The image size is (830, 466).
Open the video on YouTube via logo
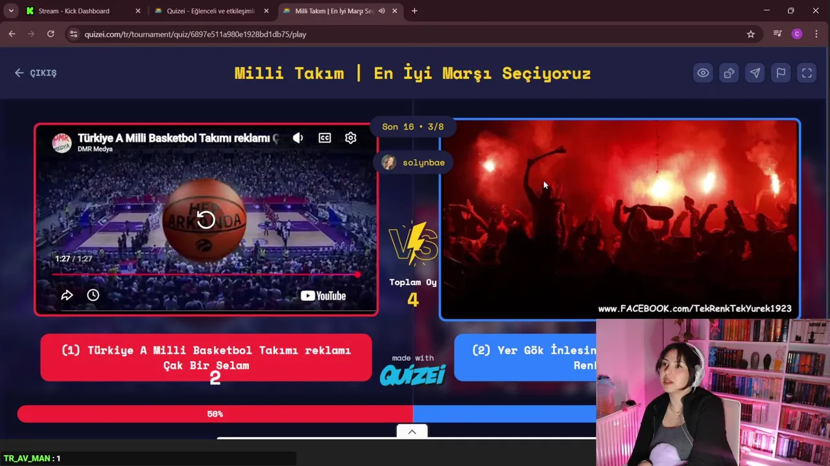pyautogui.click(x=323, y=296)
